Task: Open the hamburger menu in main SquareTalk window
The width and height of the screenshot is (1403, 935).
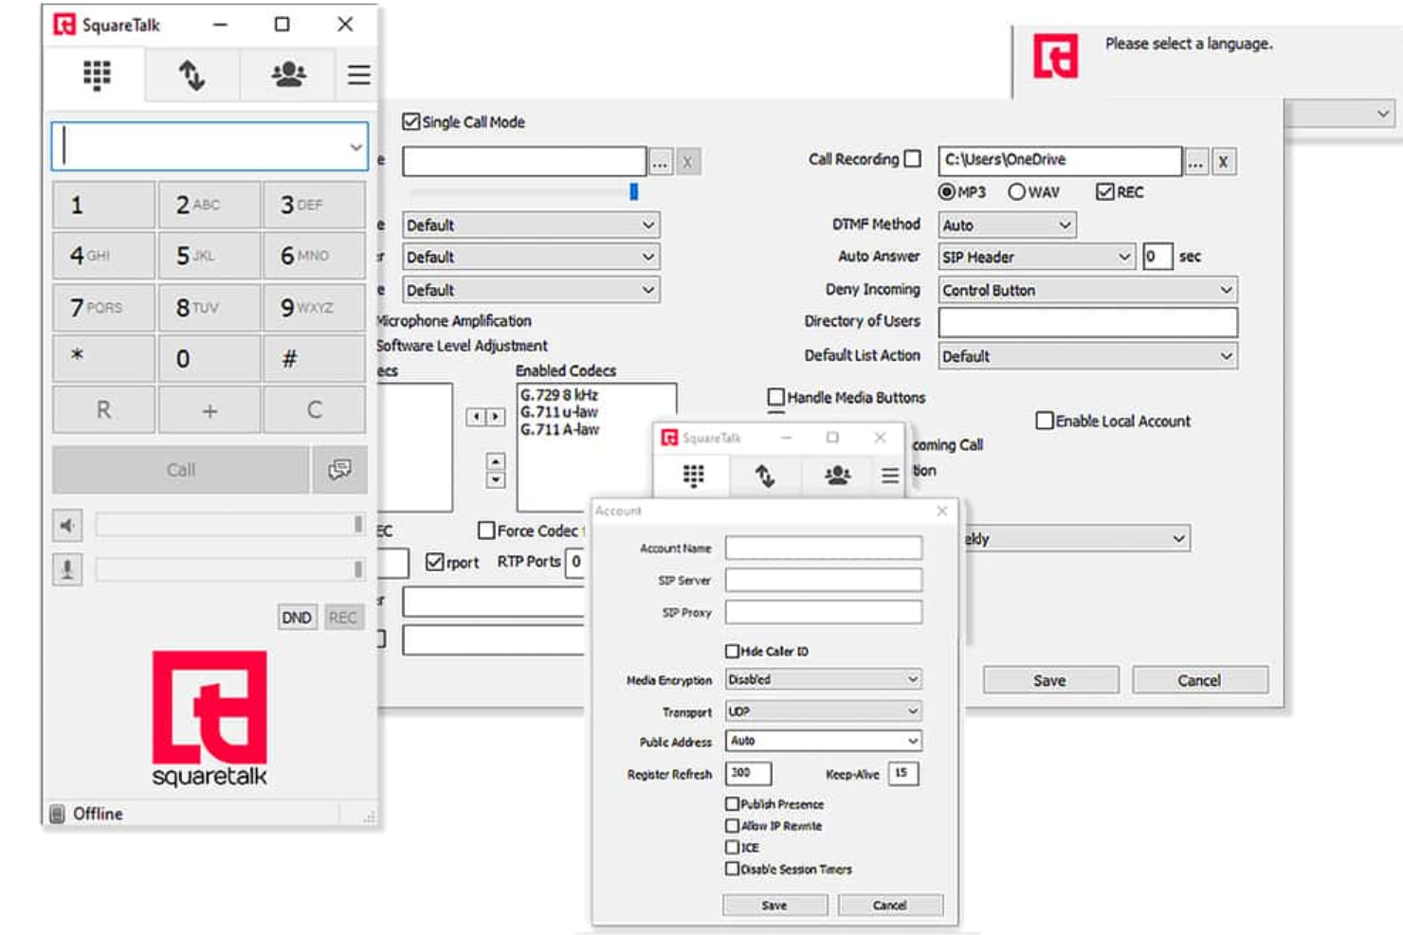Action: 358,75
